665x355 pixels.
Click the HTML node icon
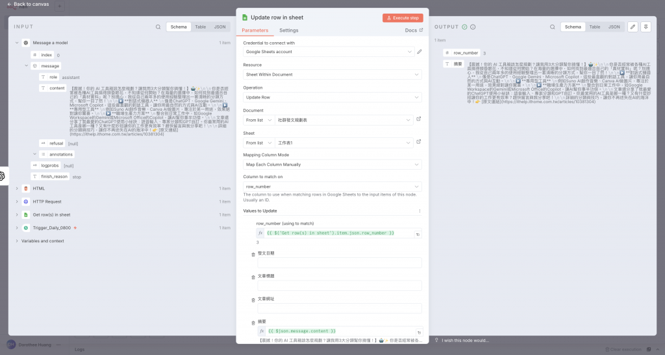click(26, 189)
